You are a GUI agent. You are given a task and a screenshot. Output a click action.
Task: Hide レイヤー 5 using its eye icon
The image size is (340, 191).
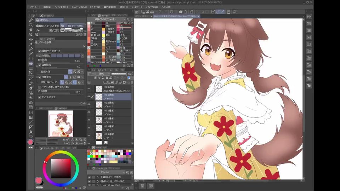coord(89,104)
